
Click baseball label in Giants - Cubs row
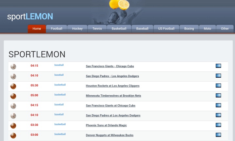[59, 65]
